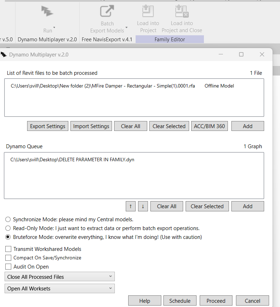This screenshot has height=307, width=280.
Task: Click Add under the Revit files list
Action: tap(248, 126)
